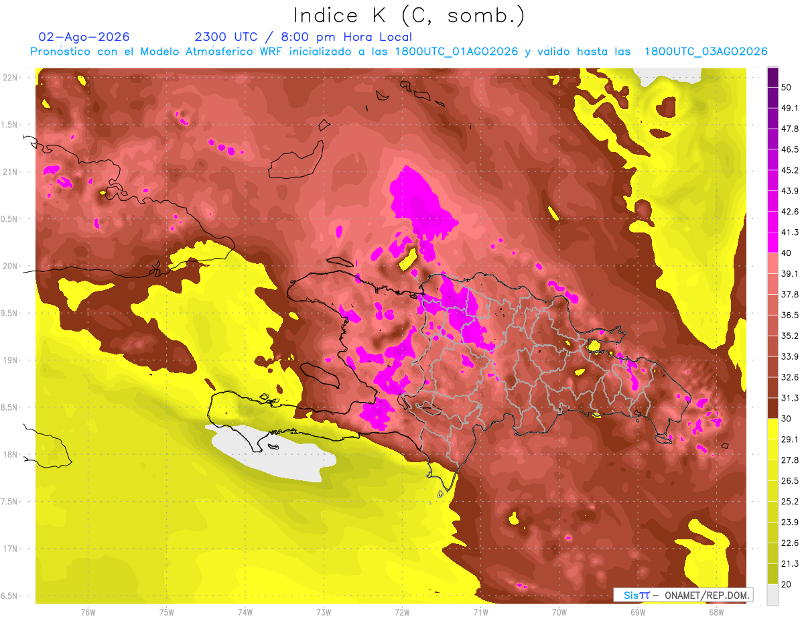804x621 pixels.
Task: Click the longitude axis label "74W"
Action: [245, 612]
